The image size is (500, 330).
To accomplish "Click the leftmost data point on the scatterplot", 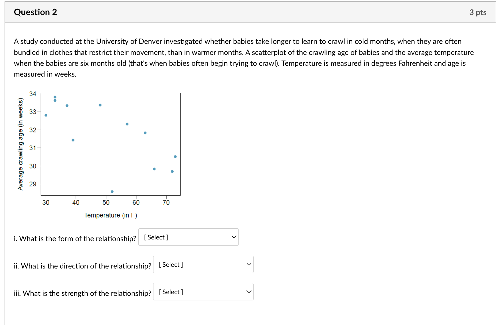I will pyautogui.click(x=46, y=115).
